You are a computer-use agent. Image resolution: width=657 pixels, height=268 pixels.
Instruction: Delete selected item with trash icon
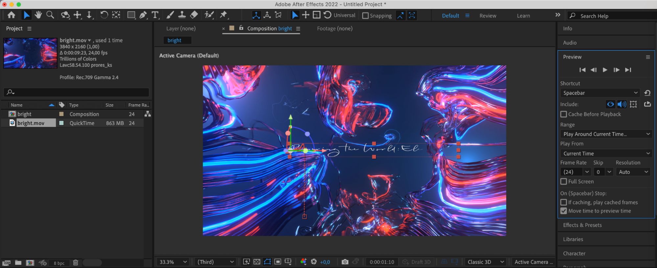[x=76, y=263]
